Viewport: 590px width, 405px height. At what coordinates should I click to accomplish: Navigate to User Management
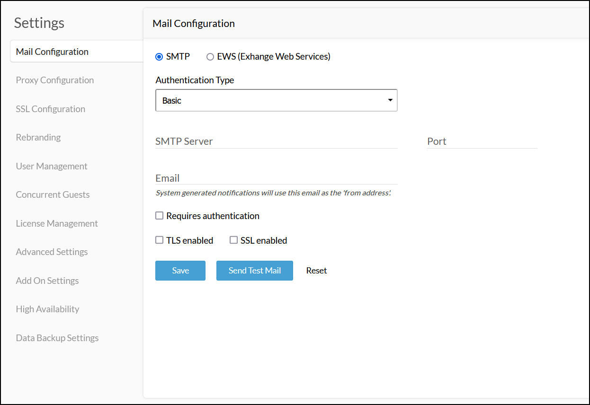coord(52,166)
